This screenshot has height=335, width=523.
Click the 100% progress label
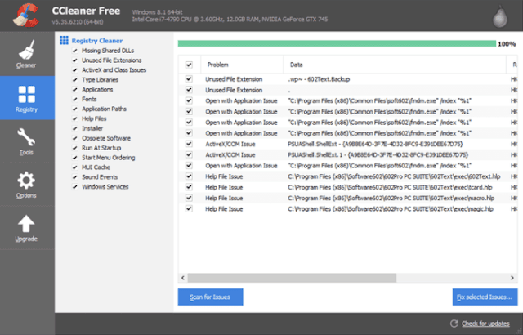coord(507,44)
